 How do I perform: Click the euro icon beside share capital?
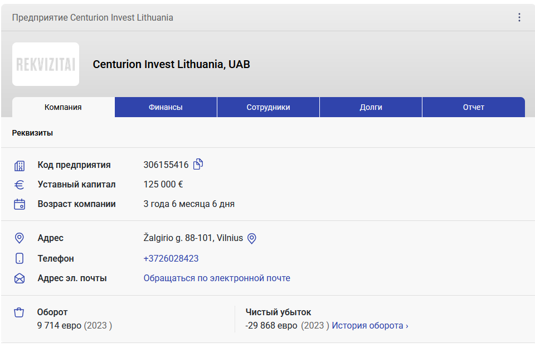[20, 185]
